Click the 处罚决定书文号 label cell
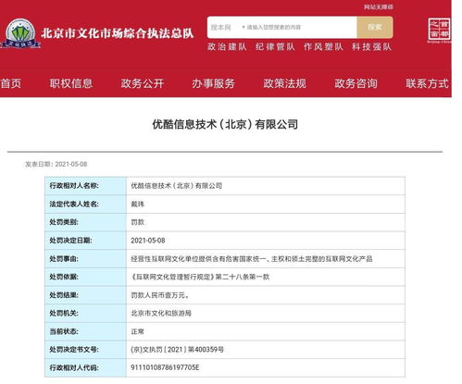Screen dimensions: 462x384 click(x=85, y=350)
